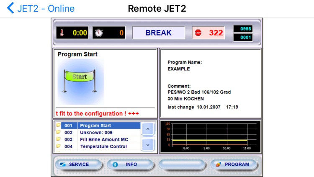Open the INFO page
This screenshot has width=314, height=177.
(130, 164)
